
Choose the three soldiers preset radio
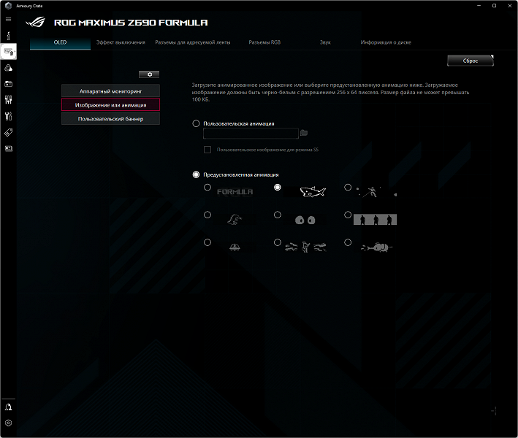coord(348,215)
